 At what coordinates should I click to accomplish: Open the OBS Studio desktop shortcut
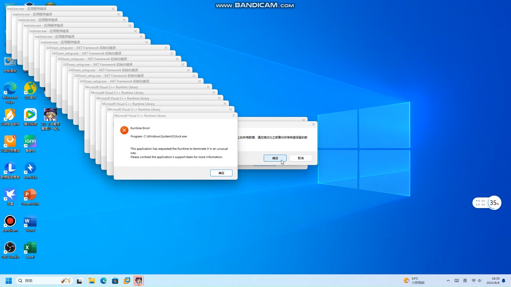[x=10, y=250]
